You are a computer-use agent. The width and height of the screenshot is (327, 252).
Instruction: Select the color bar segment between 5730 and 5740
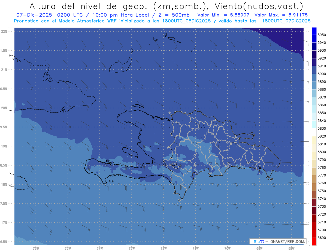pos(314,203)
